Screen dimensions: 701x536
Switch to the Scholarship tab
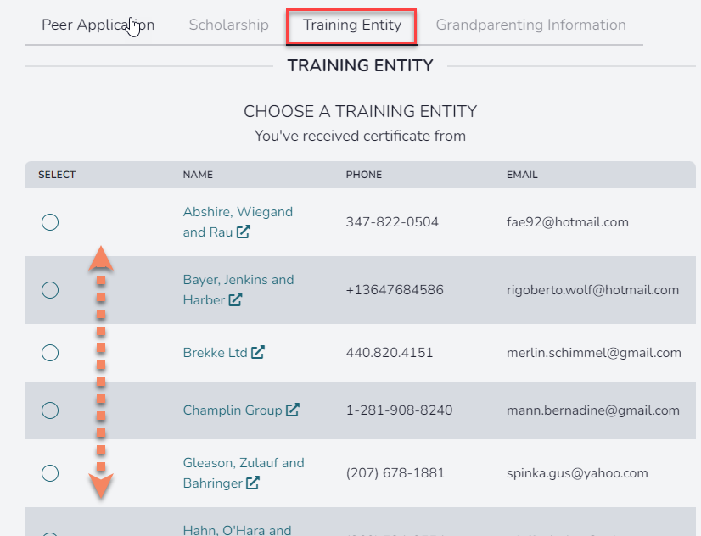click(229, 25)
